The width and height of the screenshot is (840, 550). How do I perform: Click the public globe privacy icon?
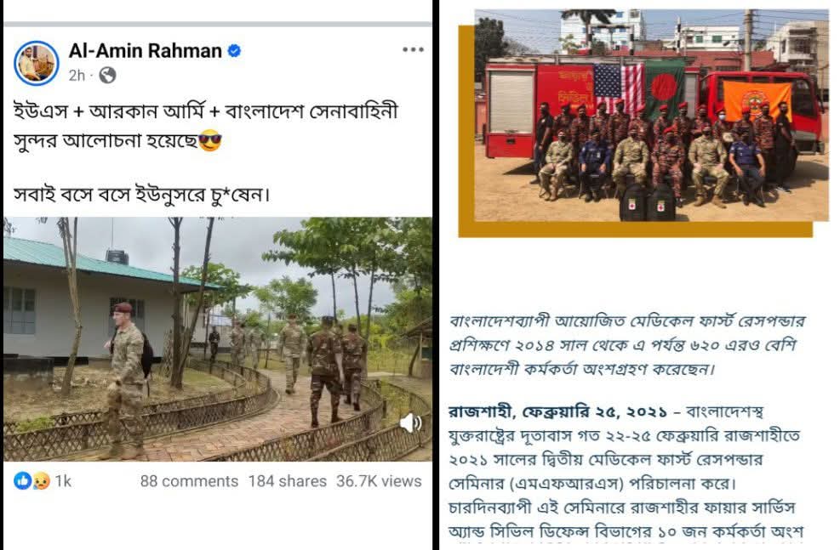(x=108, y=76)
